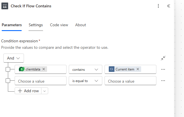Collapse the panel with double chevron icon
The width and height of the screenshot is (184, 117).
169,6
